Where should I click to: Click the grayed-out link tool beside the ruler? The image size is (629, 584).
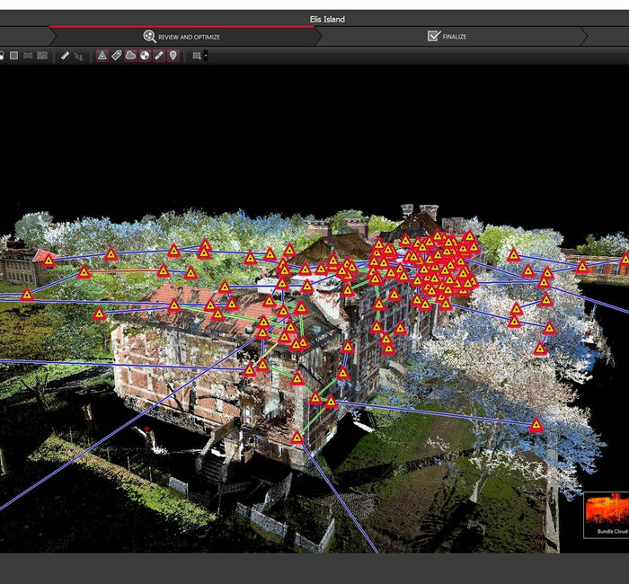79,56
